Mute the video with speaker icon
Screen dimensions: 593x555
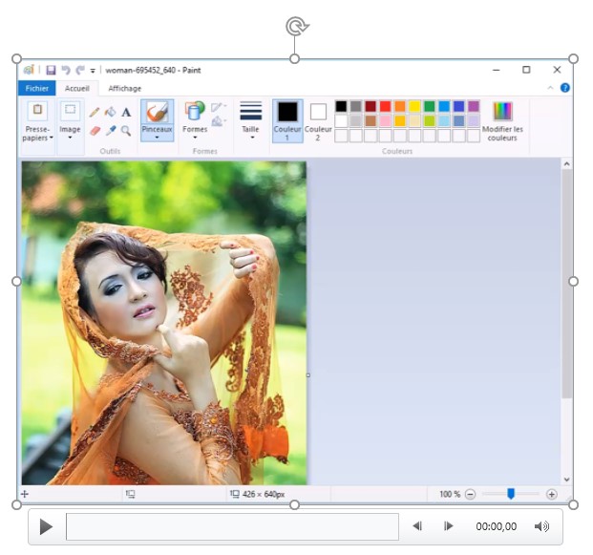click(x=541, y=526)
